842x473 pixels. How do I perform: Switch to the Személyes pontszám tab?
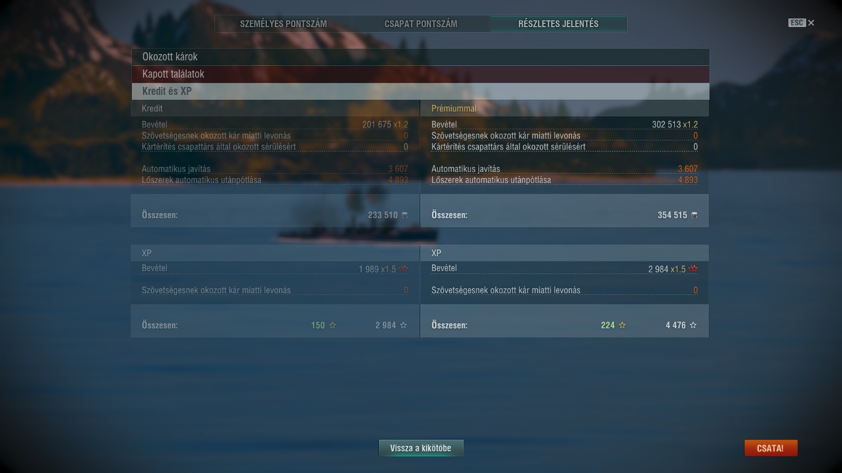(284, 24)
